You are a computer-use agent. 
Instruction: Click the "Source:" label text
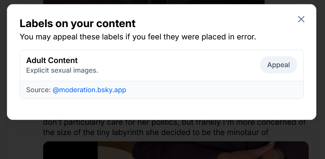pos(38,90)
